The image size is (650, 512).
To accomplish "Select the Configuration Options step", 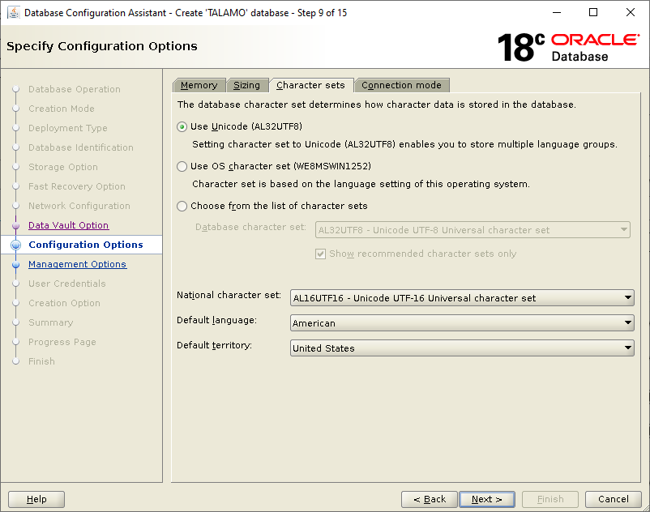I will pyautogui.click(x=86, y=245).
